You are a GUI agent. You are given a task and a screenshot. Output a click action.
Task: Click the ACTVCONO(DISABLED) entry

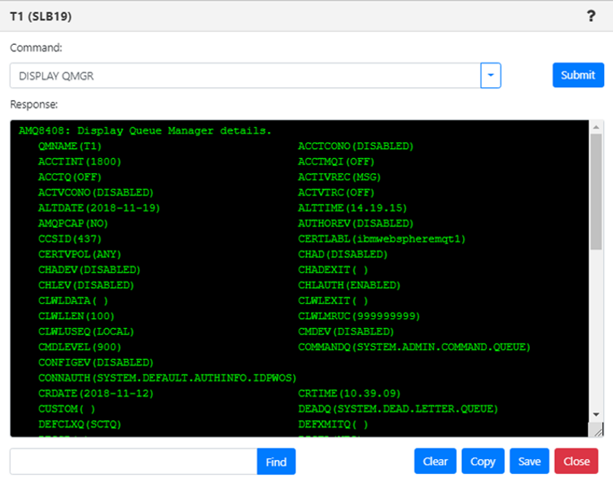(x=96, y=192)
